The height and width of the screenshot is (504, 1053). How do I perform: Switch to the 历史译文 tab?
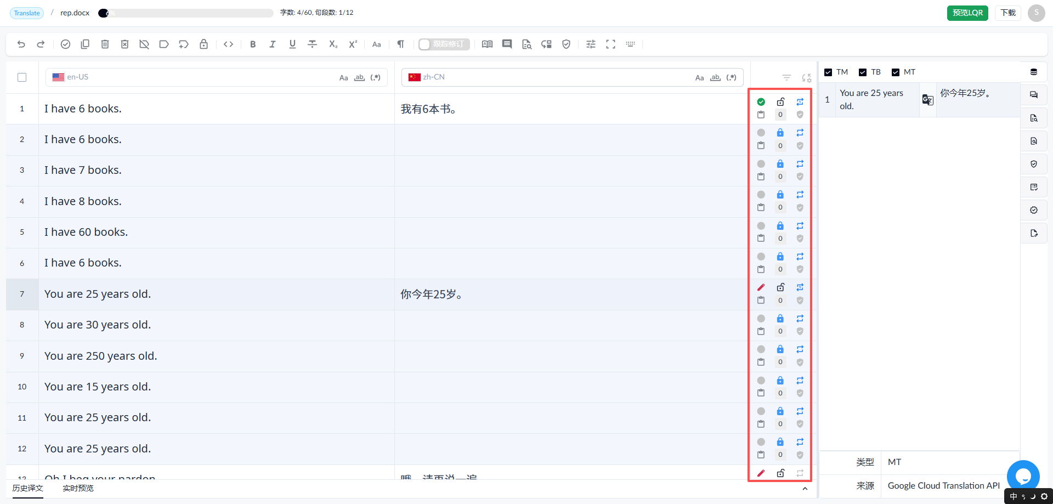28,488
